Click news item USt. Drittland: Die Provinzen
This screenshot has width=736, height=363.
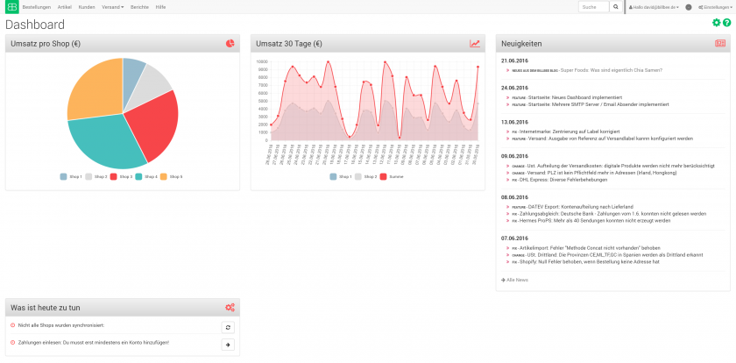pyautogui.click(x=615, y=255)
